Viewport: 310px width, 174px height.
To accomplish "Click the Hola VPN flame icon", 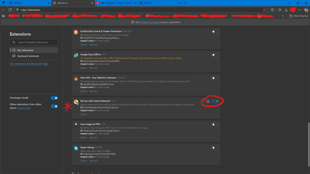I will 76,79.
